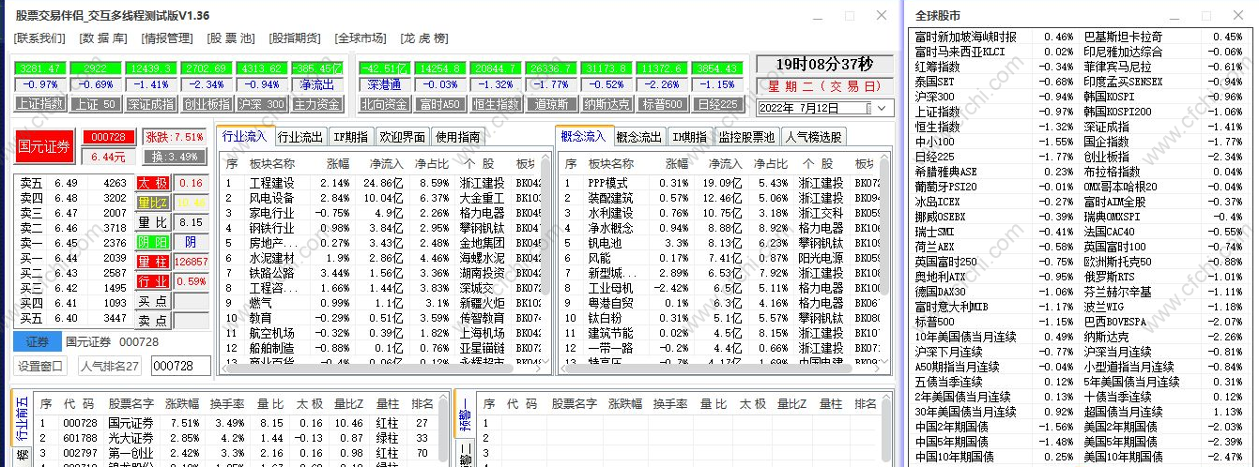Screen dimensions: 1259x467
Task: Open the 人气榜选股 tab
Action: pos(814,137)
